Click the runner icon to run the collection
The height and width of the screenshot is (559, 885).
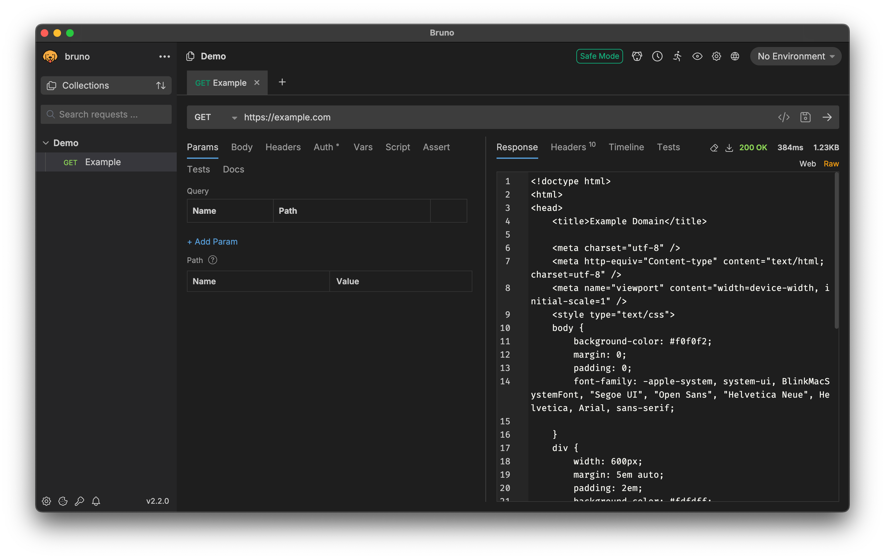coord(677,56)
